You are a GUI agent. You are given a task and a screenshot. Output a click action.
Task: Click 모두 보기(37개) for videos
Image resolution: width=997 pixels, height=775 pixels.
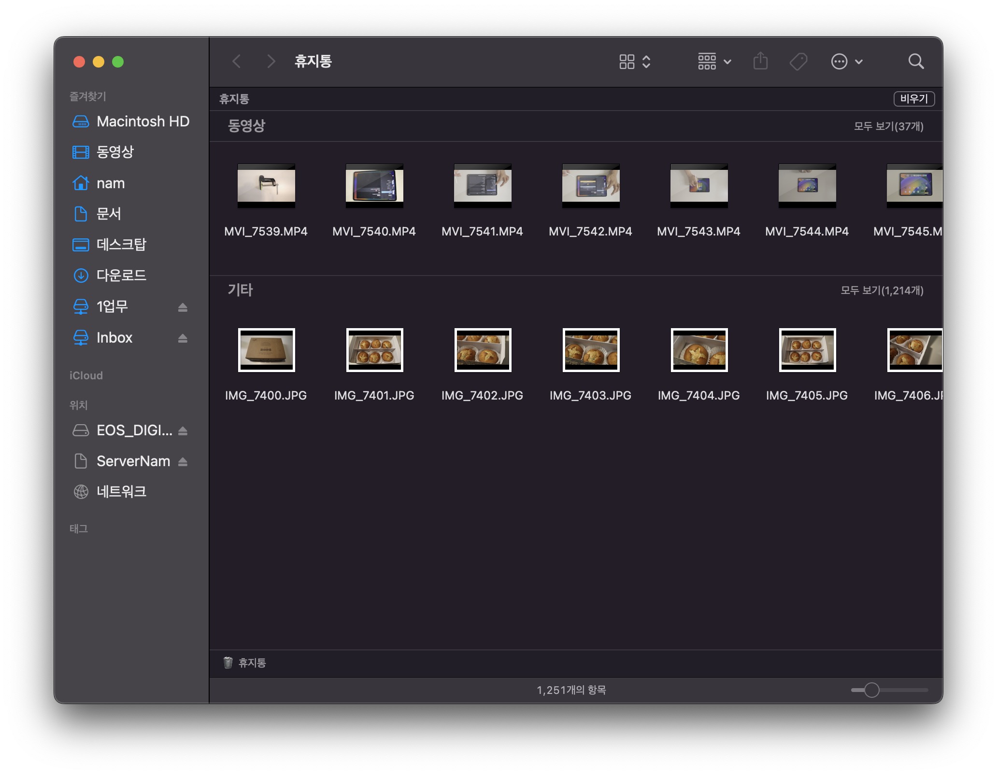(888, 126)
